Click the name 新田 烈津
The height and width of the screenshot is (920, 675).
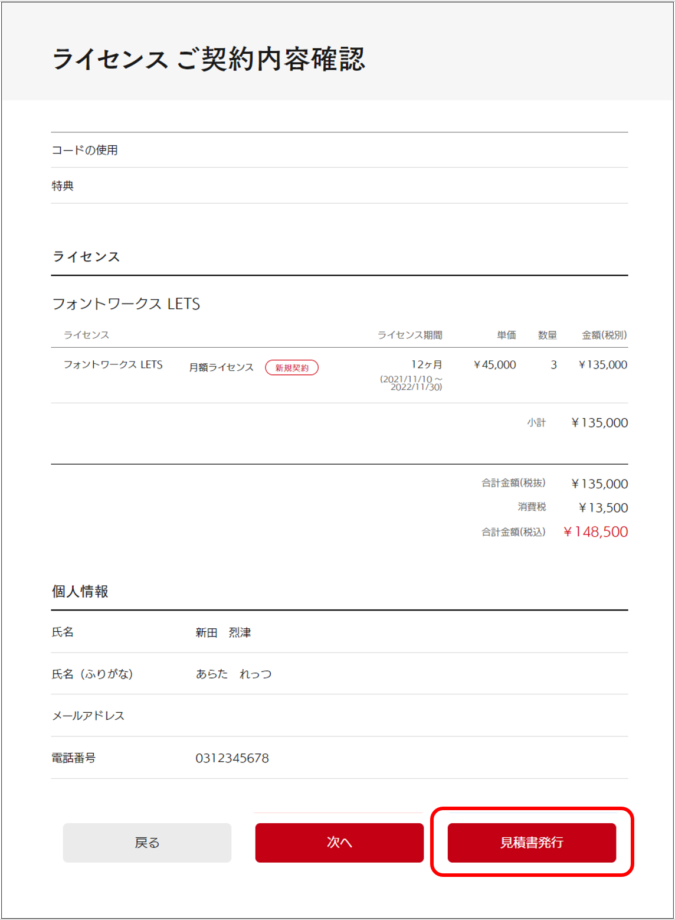click(223, 633)
